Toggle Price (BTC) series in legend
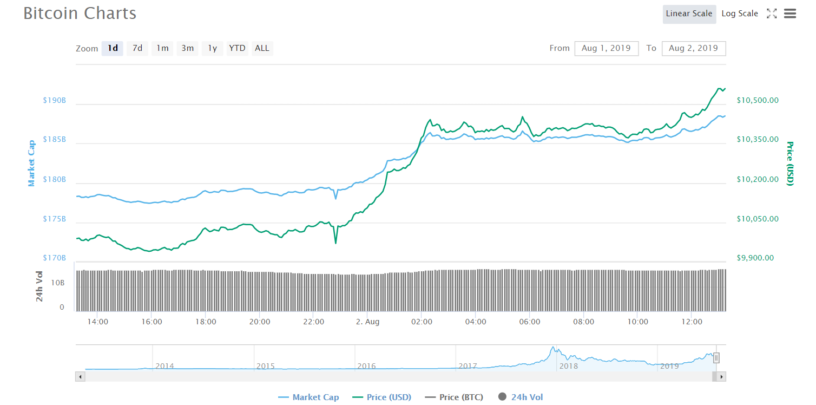This screenshot has height=405, width=816. point(454,397)
